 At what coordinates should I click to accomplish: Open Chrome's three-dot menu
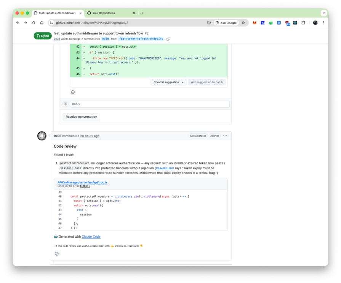coord(323,23)
